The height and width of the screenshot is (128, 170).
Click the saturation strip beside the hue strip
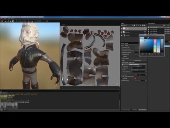pos(159,46)
